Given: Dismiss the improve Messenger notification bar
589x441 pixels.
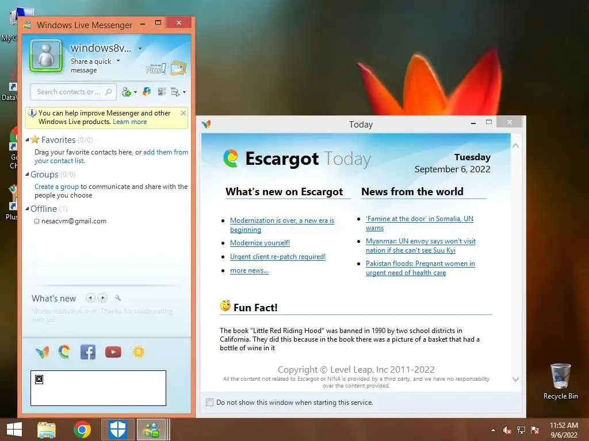Looking at the screenshot, I should tap(183, 113).
